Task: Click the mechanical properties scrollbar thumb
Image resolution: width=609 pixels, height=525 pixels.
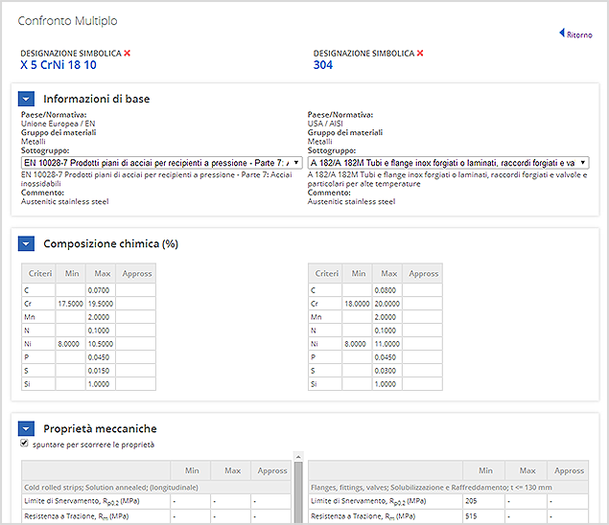Action: pyautogui.click(x=298, y=492)
